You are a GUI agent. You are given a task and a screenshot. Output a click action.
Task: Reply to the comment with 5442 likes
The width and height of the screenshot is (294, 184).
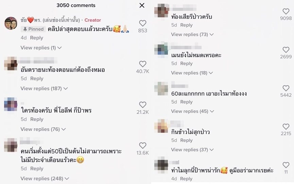click(x=186, y=102)
